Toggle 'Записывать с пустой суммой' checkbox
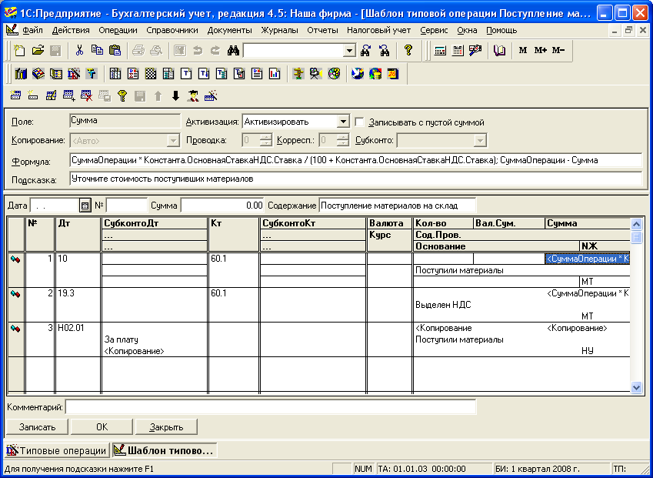Screen dimensions: 653x478 pyautogui.click(x=359, y=122)
